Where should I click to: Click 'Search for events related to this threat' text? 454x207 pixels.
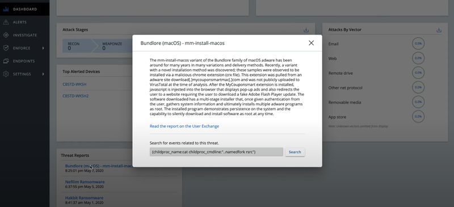[x=184, y=143]
